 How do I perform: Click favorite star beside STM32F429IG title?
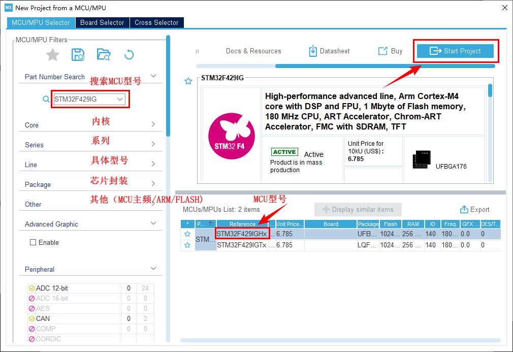pyautogui.click(x=188, y=81)
